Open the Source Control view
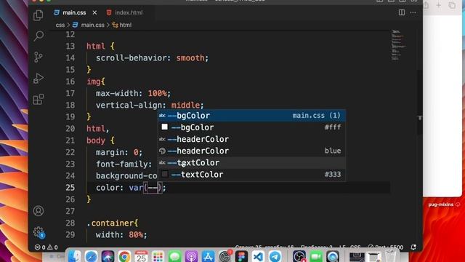465x262 pixels. coord(39,57)
